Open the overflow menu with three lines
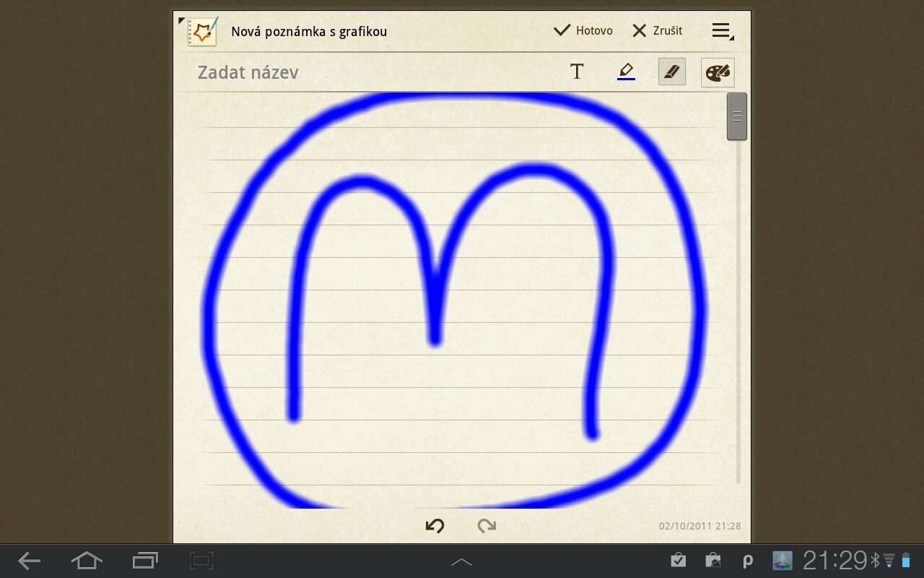Viewport: 924px width, 578px height. 721,30
